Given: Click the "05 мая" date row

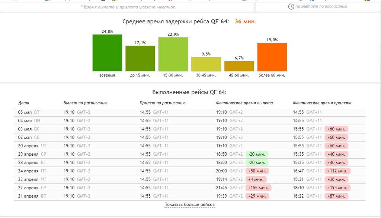Looking at the screenshot, I should click(190, 112).
